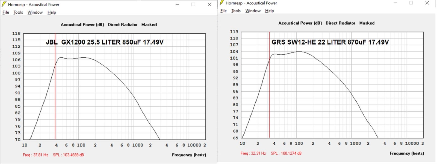Viewport: 437px width, 164px height.
Task: Click the 113 dB axis value in right chart
Action: point(234,32)
